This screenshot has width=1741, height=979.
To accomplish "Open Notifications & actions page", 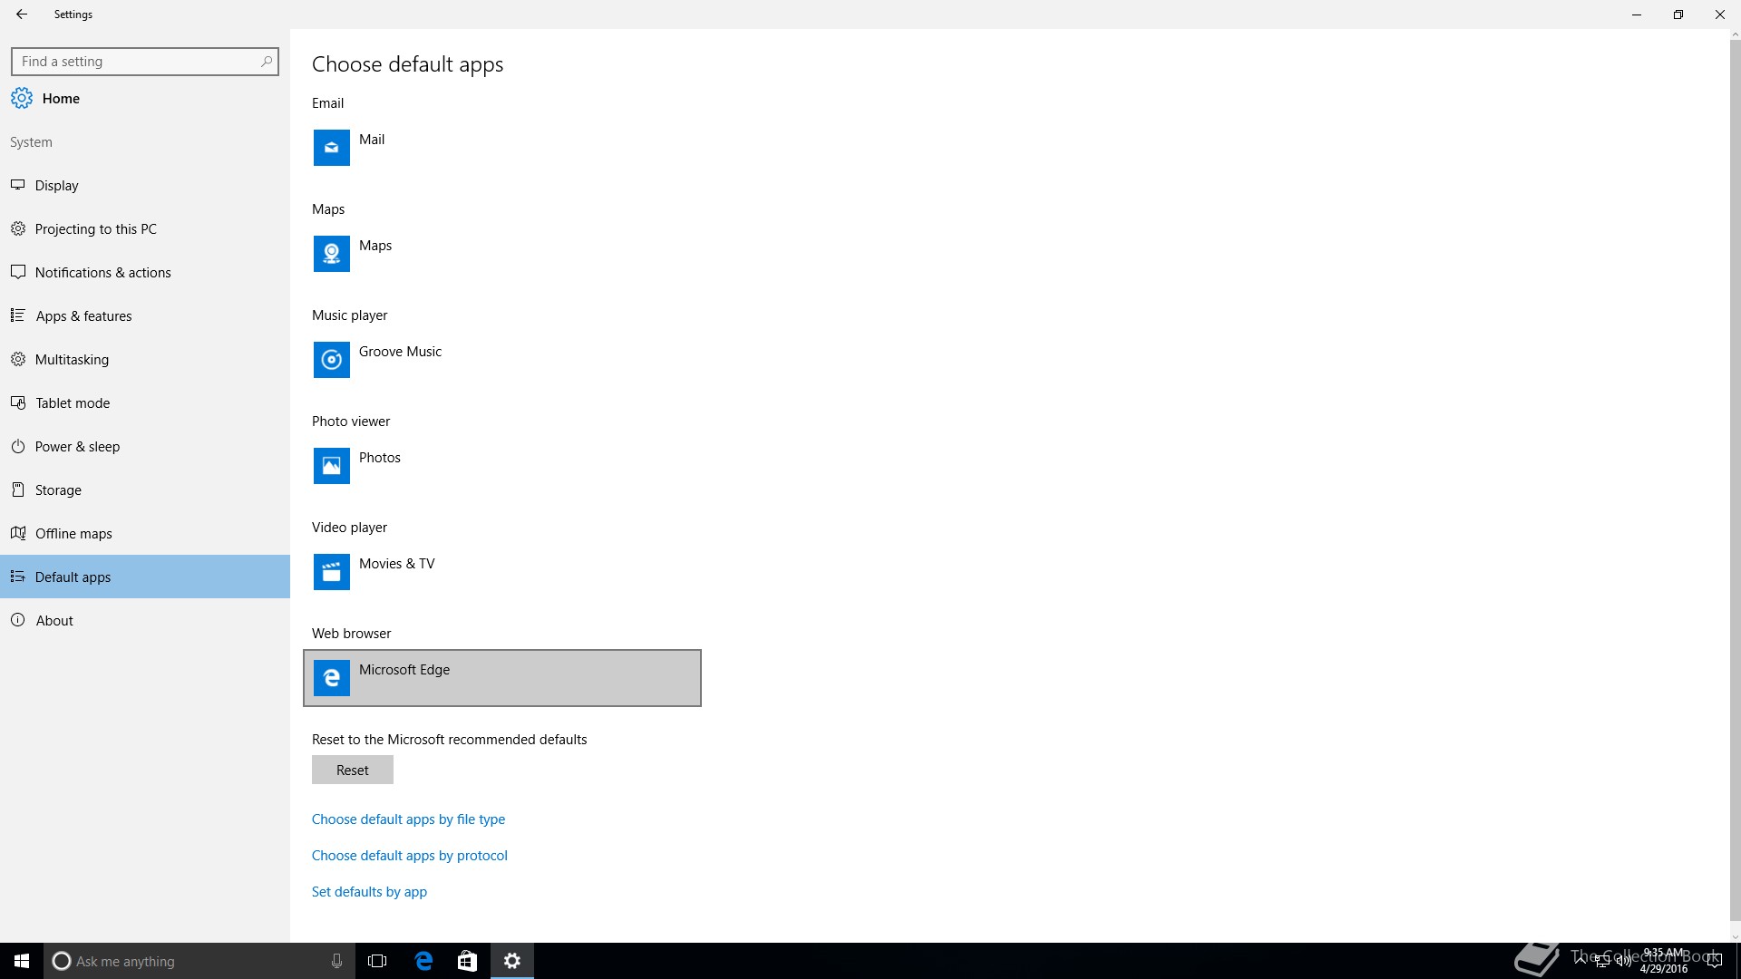I will (145, 272).
